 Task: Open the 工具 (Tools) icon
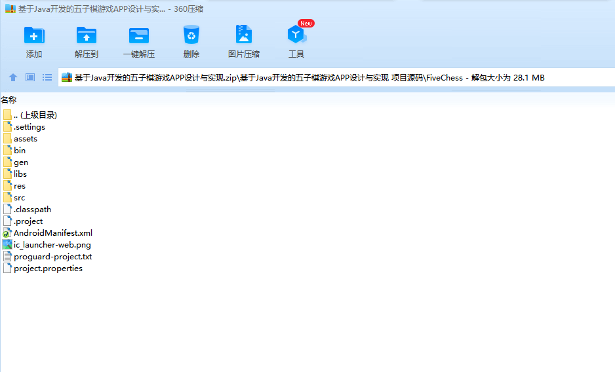tap(296, 35)
